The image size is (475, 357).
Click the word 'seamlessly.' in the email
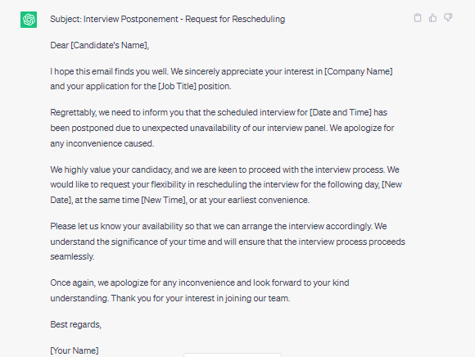[x=72, y=256]
